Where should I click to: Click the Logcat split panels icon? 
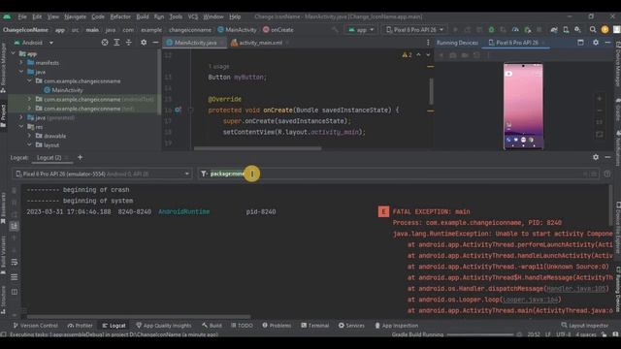(x=15, y=292)
